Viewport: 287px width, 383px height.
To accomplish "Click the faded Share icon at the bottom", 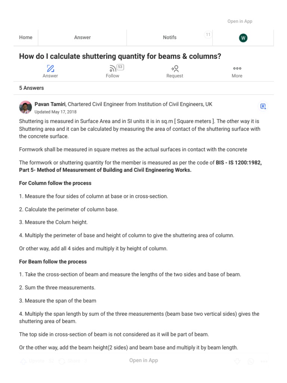I will click(62, 361).
